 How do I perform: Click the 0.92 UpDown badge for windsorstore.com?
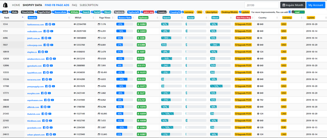141,59
